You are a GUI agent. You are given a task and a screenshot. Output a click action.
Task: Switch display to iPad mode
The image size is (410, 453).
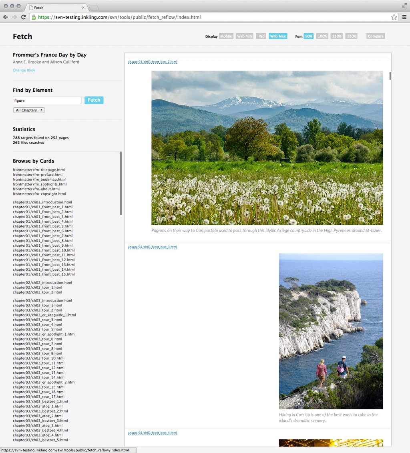click(261, 36)
